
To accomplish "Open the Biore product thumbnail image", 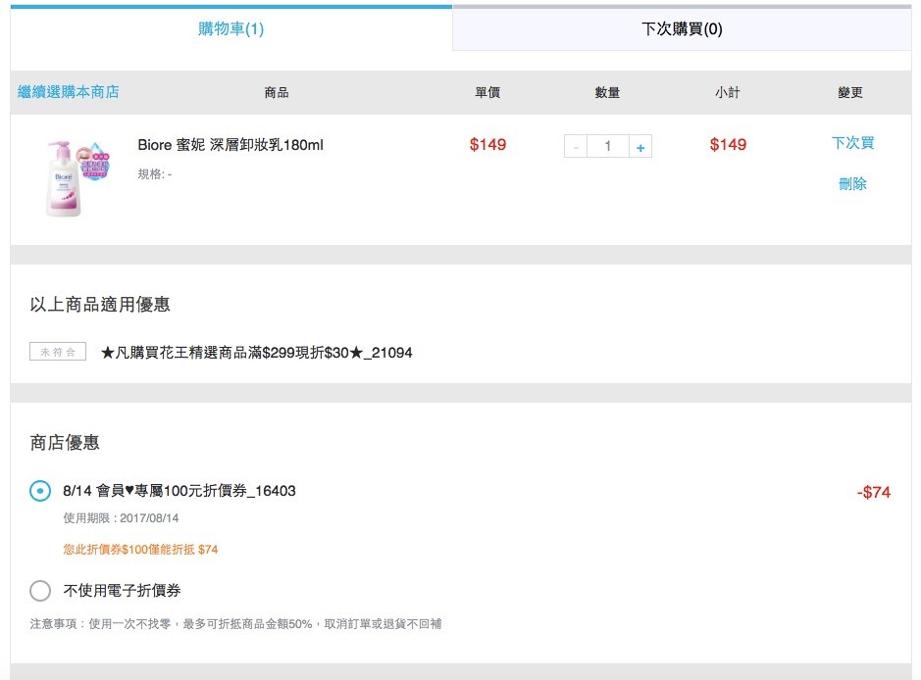I will coord(77,177).
